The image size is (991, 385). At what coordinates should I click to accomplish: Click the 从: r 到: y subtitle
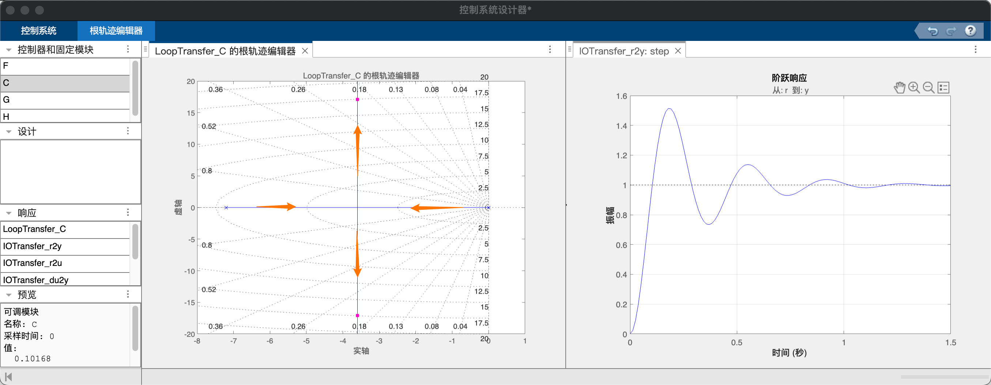[790, 90]
